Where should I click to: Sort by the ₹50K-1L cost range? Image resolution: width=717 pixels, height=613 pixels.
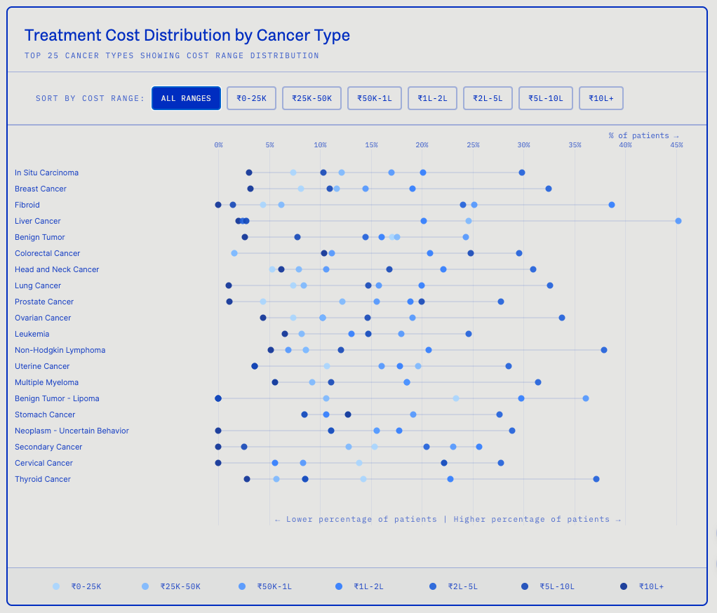point(375,98)
